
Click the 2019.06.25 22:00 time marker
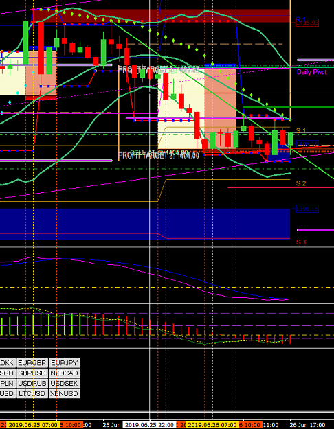point(148,425)
